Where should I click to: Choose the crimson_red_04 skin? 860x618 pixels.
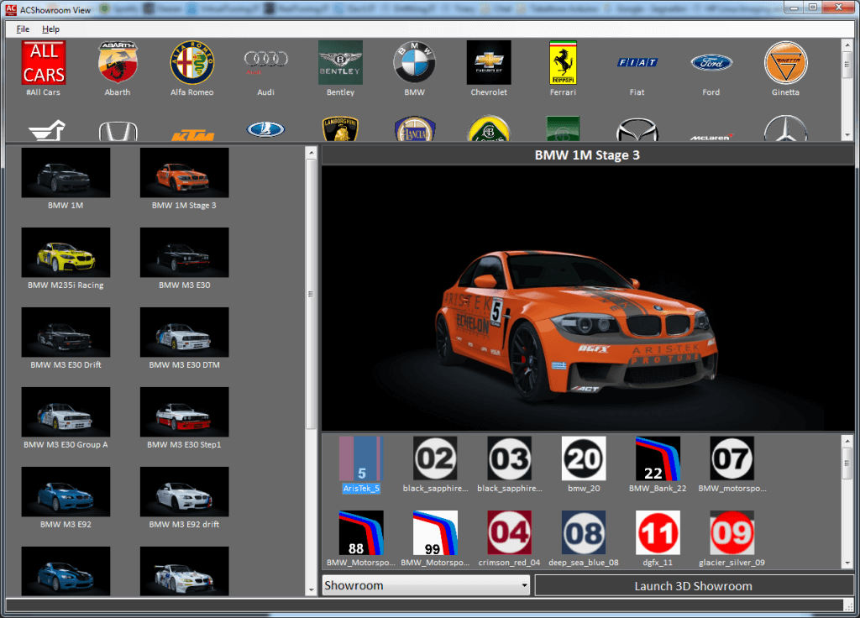click(510, 533)
